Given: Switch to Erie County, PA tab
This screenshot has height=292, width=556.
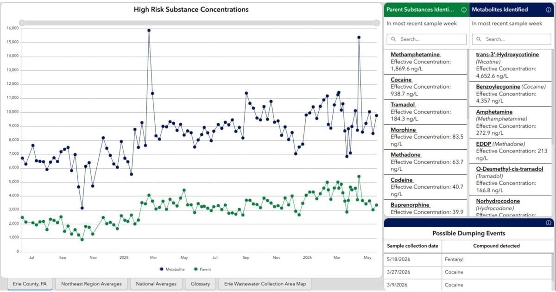Looking at the screenshot, I should pyautogui.click(x=30, y=284).
